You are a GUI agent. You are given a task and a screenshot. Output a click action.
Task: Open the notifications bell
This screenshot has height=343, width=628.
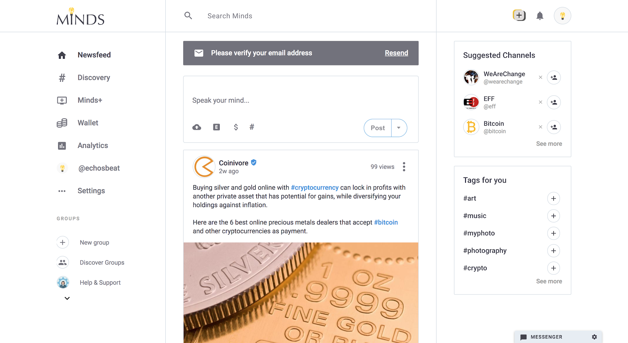point(540,16)
